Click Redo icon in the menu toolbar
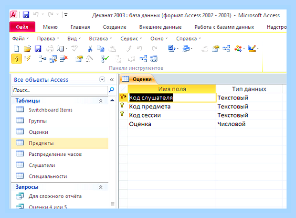The height and width of the screenshot is (218, 296). point(155,49)
